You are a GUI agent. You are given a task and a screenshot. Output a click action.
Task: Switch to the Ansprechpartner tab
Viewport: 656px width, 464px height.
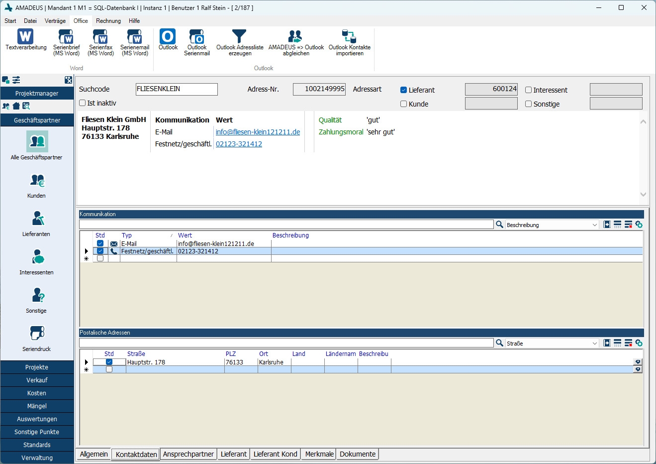click(188, 454)
